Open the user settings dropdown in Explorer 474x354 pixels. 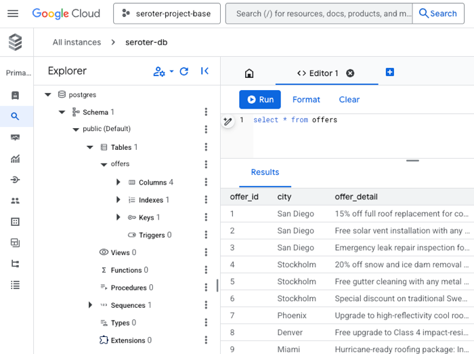[163, 71]
